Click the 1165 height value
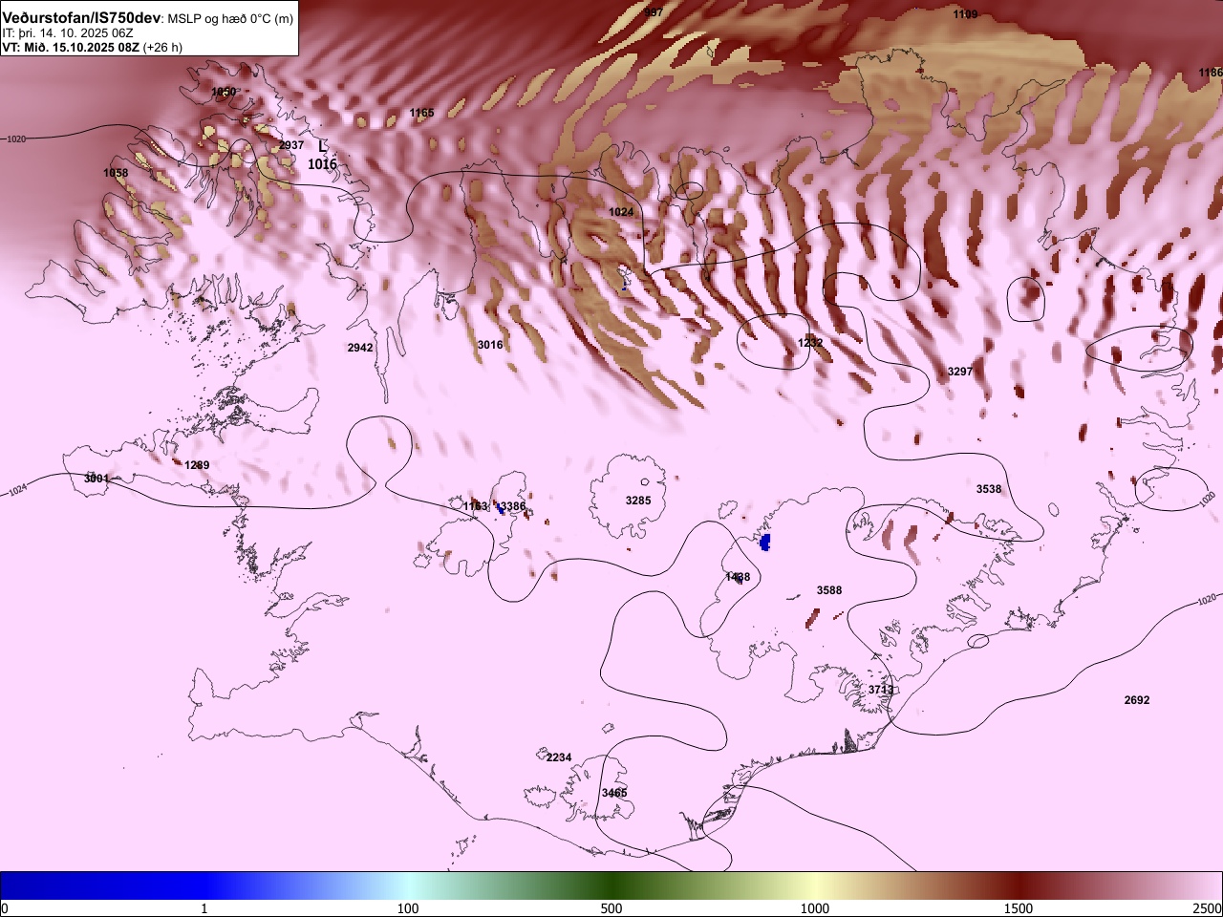 click(x=421, y=113)
